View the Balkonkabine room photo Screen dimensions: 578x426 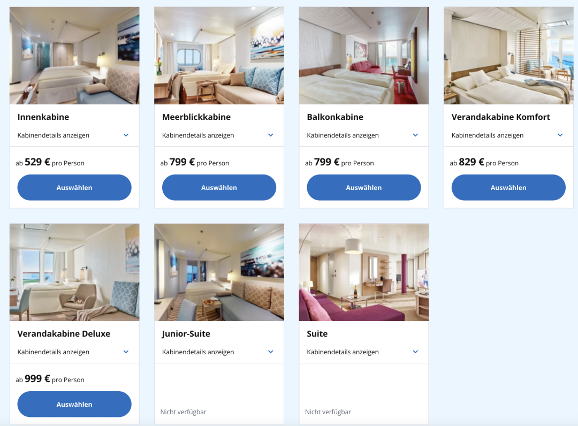click(364, 56)
